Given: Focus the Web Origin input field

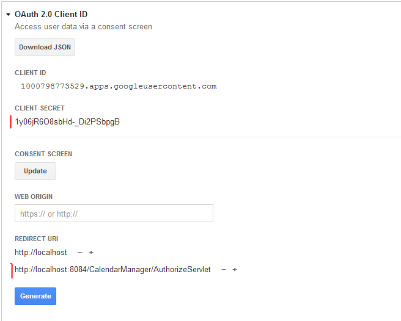Looking at the screenshot, I should tap(114, 213).
